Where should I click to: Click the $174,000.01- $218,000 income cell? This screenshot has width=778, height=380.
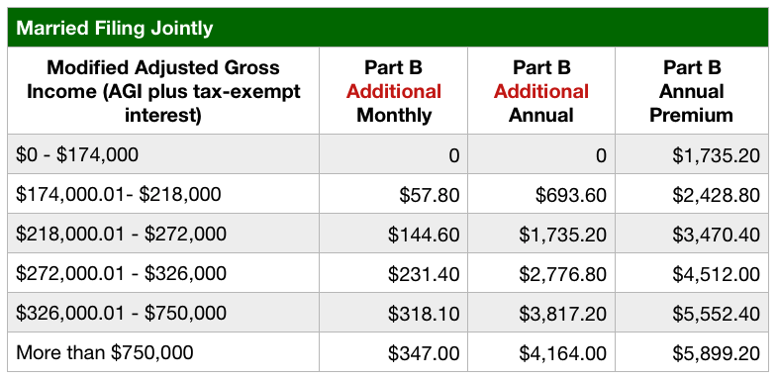tap(163, 194)
